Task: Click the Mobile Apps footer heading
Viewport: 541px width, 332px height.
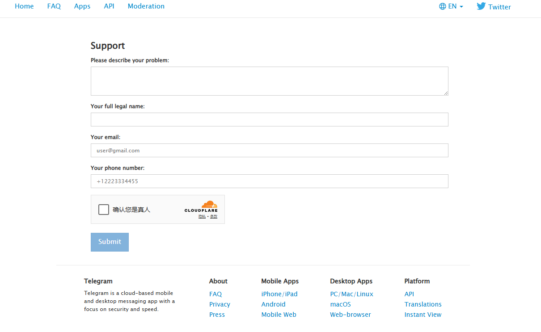Action: (280, 281)
